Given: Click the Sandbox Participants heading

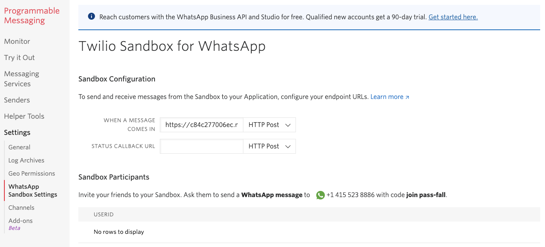Looking at the screenshot, I should (x=114, y=177).
